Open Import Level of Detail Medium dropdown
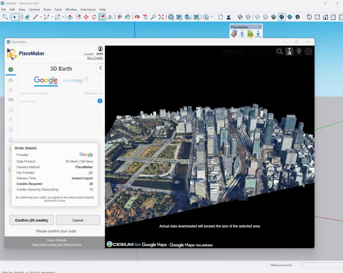Screen dimensions: 343x273 (93, 94)
